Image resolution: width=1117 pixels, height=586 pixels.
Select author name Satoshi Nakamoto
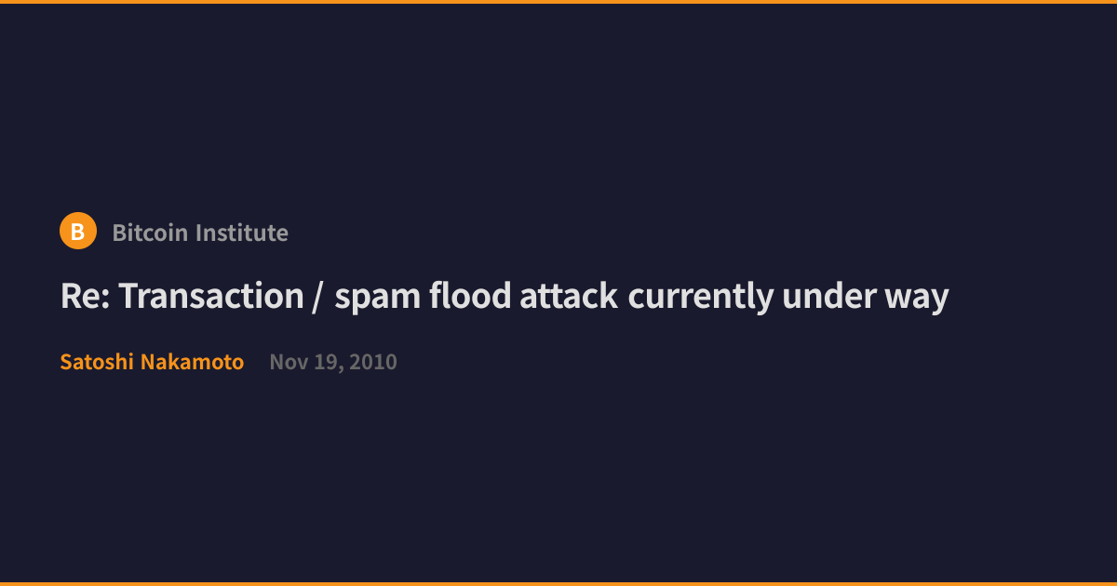pos(152,362)
